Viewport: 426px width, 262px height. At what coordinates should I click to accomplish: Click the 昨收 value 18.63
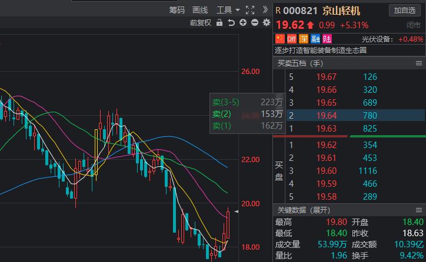click(413, 233)
